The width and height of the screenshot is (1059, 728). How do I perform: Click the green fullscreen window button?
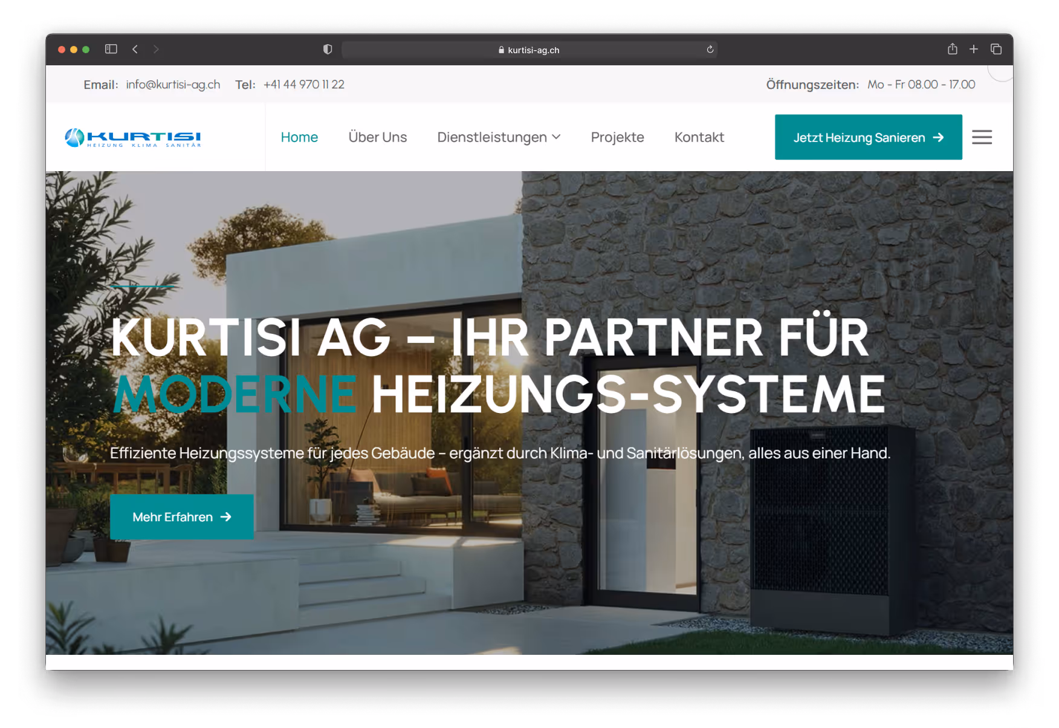(x=86, y=50)
